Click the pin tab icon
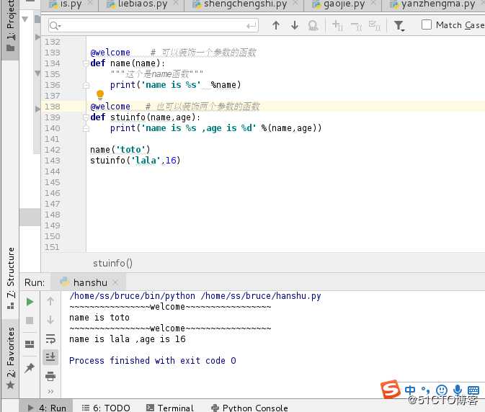 30,368
